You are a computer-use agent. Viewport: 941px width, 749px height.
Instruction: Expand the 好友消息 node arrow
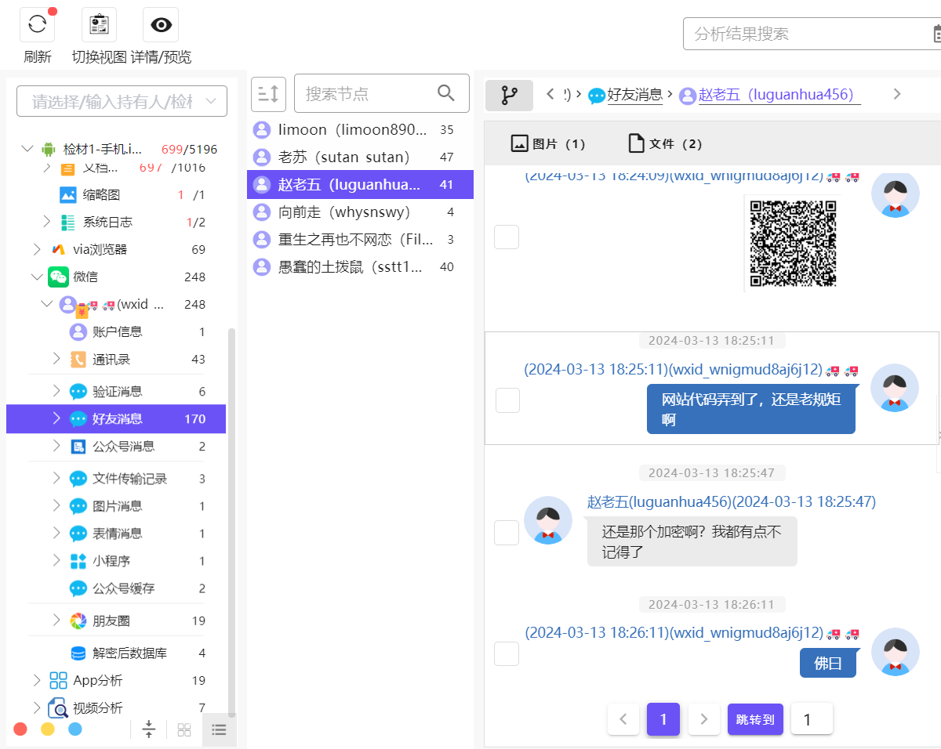[56, 418]
